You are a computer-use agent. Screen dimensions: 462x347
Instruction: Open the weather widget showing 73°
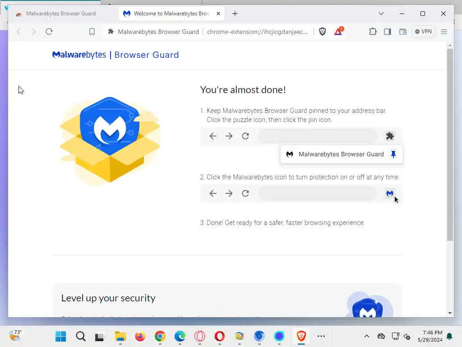click(x=15, y=336)
